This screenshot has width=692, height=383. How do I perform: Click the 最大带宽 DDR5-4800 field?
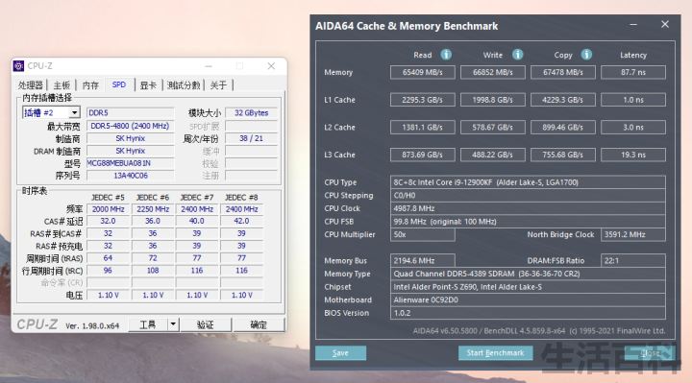(x=130, y=126)
